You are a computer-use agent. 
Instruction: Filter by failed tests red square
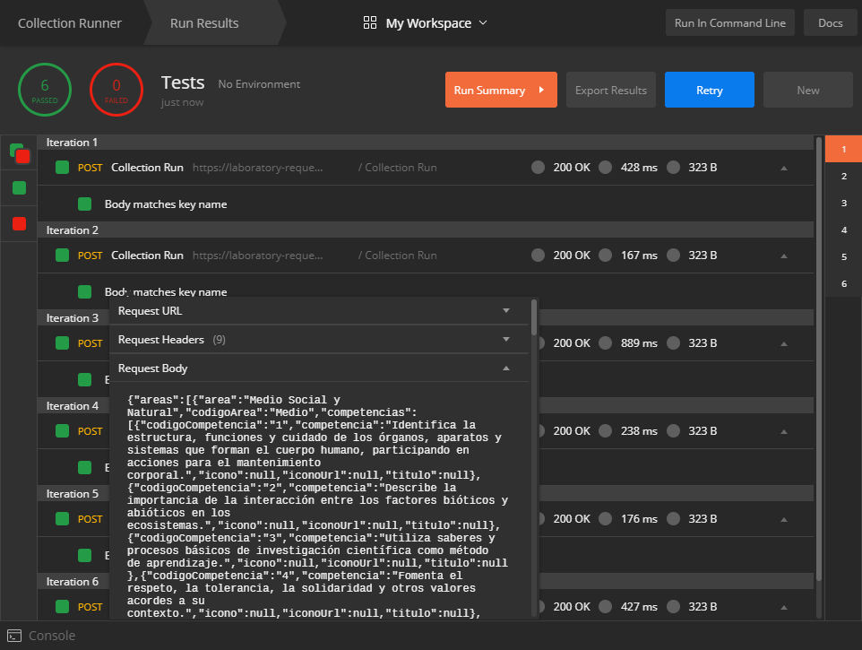point(19,224)
